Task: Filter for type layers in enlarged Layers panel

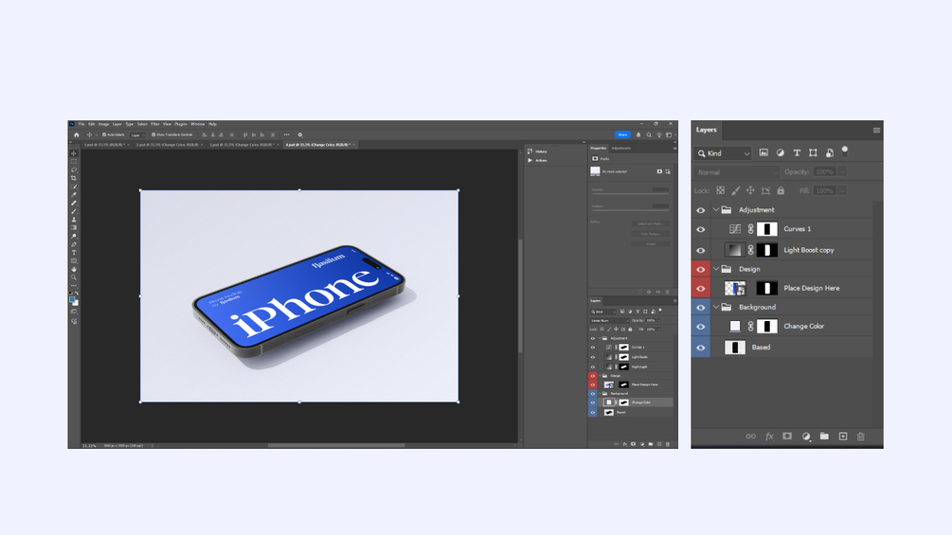Action: [797, 152]
